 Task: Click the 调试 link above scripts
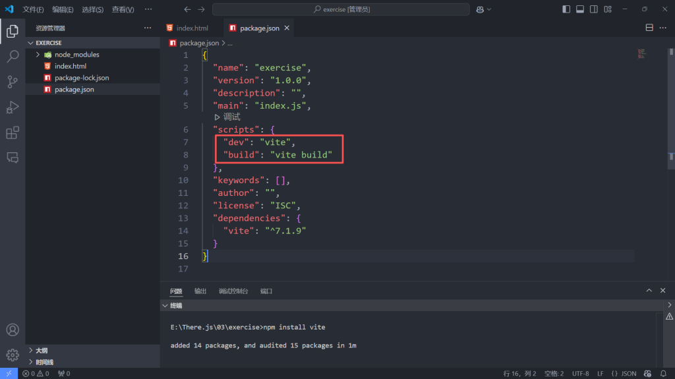click(231, 117)
